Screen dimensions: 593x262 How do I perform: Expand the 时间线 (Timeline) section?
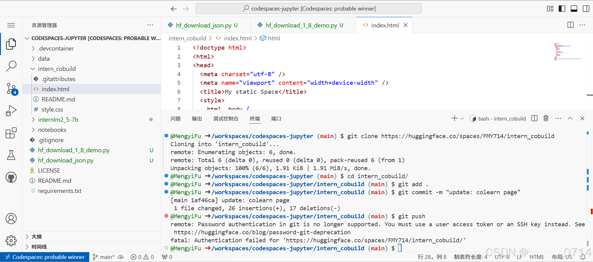tap(92, 247)
